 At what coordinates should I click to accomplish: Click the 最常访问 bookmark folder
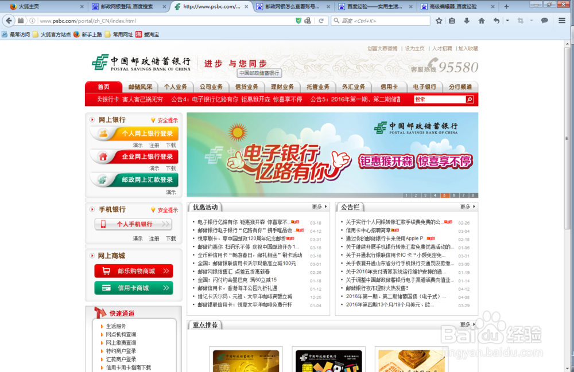pyautogui.click(x=15, y=34)
